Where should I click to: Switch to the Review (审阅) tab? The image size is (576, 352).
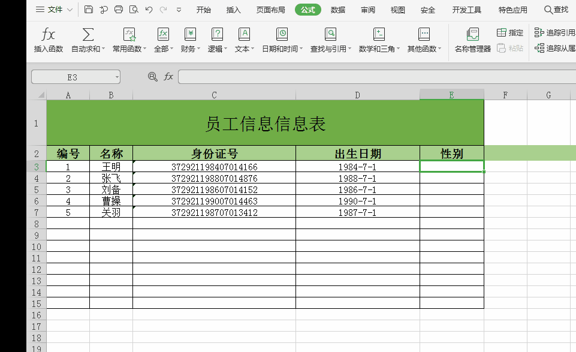click(367, 10)
